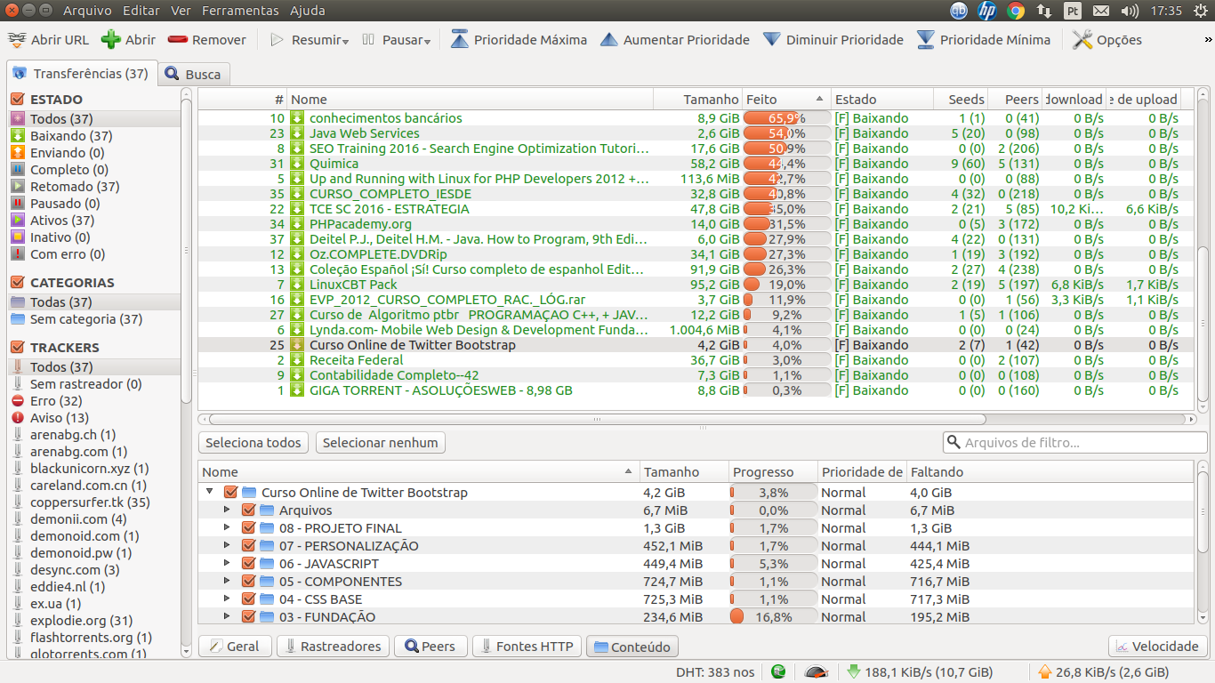
Task: Open the Resumir dropdown arrow
Action: (x=345, y=42)
